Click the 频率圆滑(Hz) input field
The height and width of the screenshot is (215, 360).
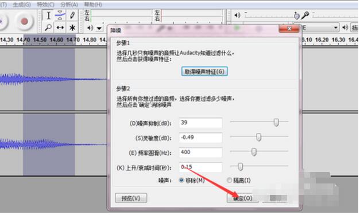coord(200,153)
